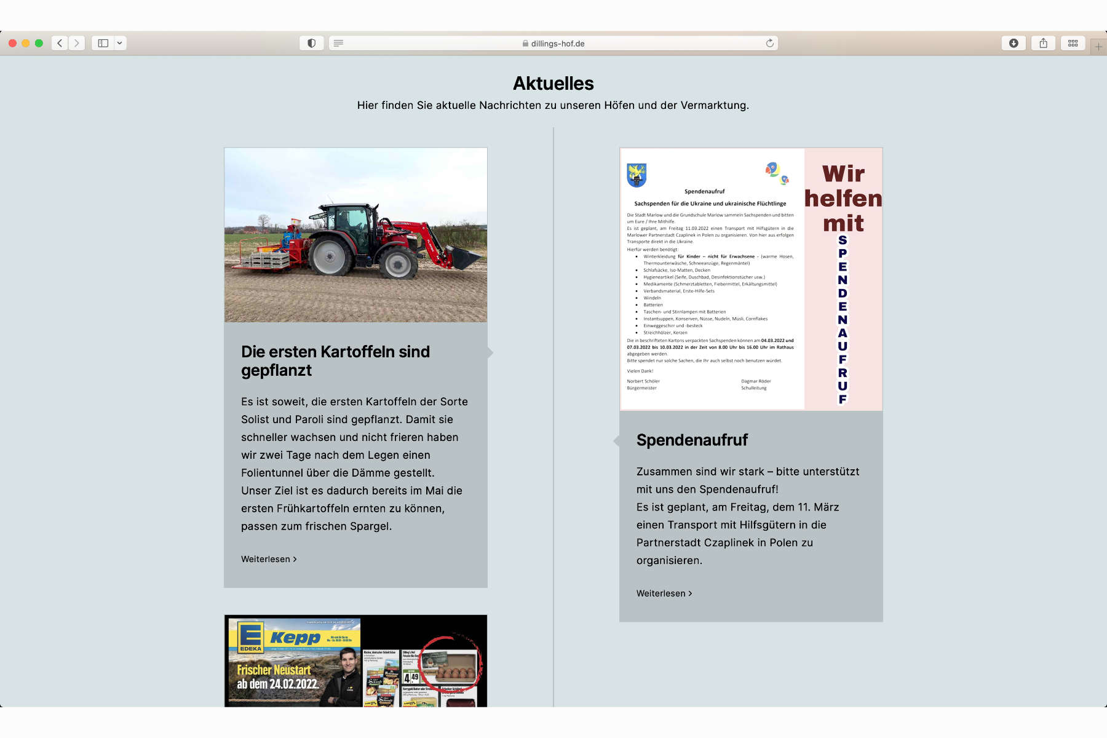Select the address bar showing dillings-hof.de
The width and height of the screenshot is (1107, 738).
point(553,43)
